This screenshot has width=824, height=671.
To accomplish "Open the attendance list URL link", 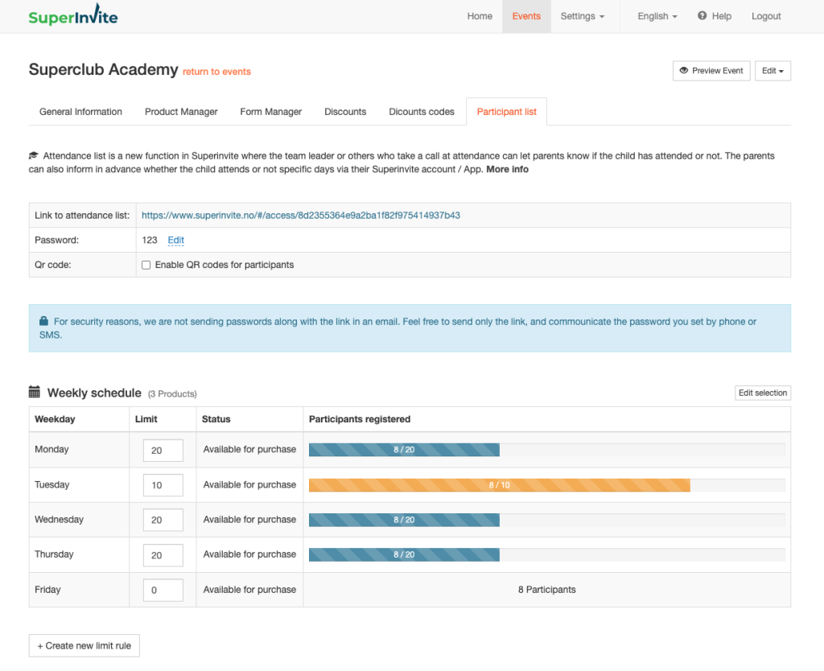I will [301, 216].
